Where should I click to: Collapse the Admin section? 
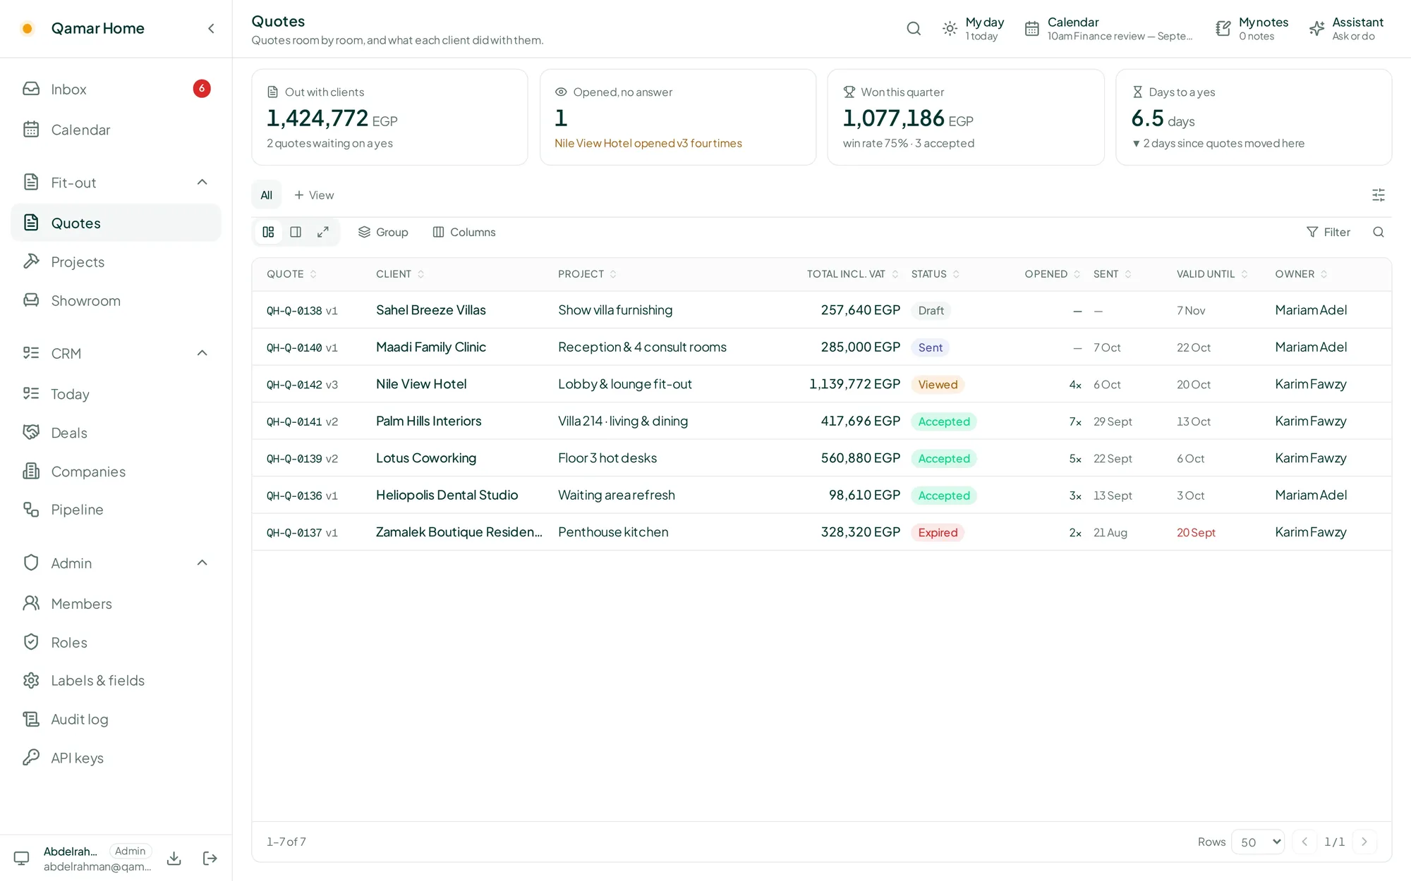202,562
